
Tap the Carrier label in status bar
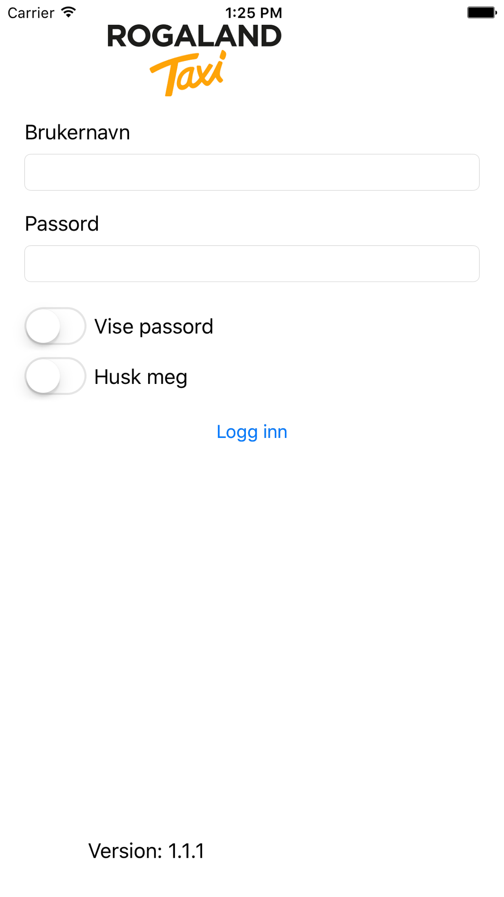[x=31, y=13]
